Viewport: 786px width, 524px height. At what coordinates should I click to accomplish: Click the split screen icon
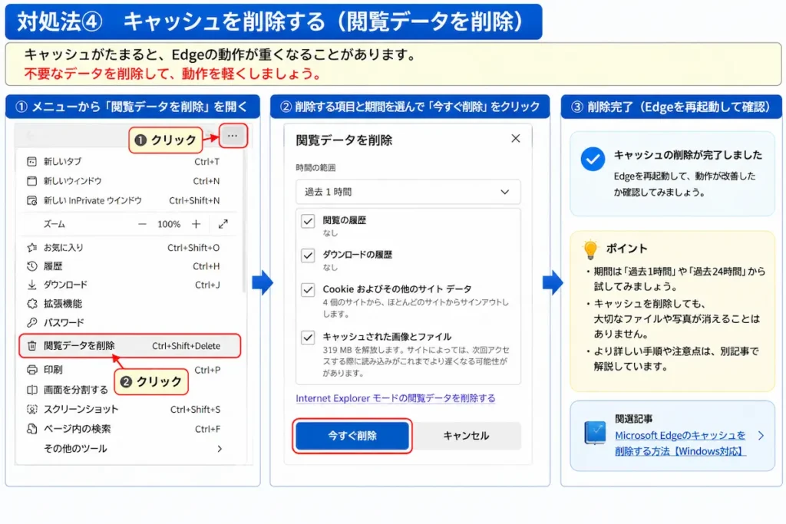31,389
